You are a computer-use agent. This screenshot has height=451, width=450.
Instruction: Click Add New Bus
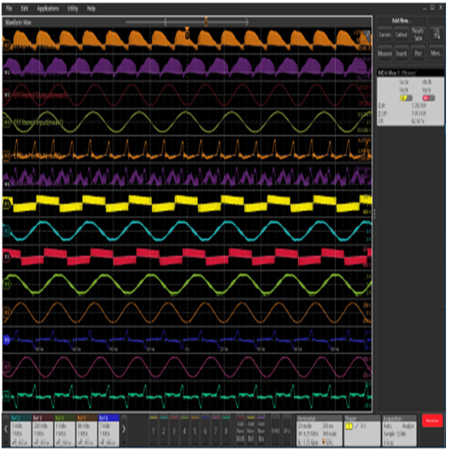261,431
